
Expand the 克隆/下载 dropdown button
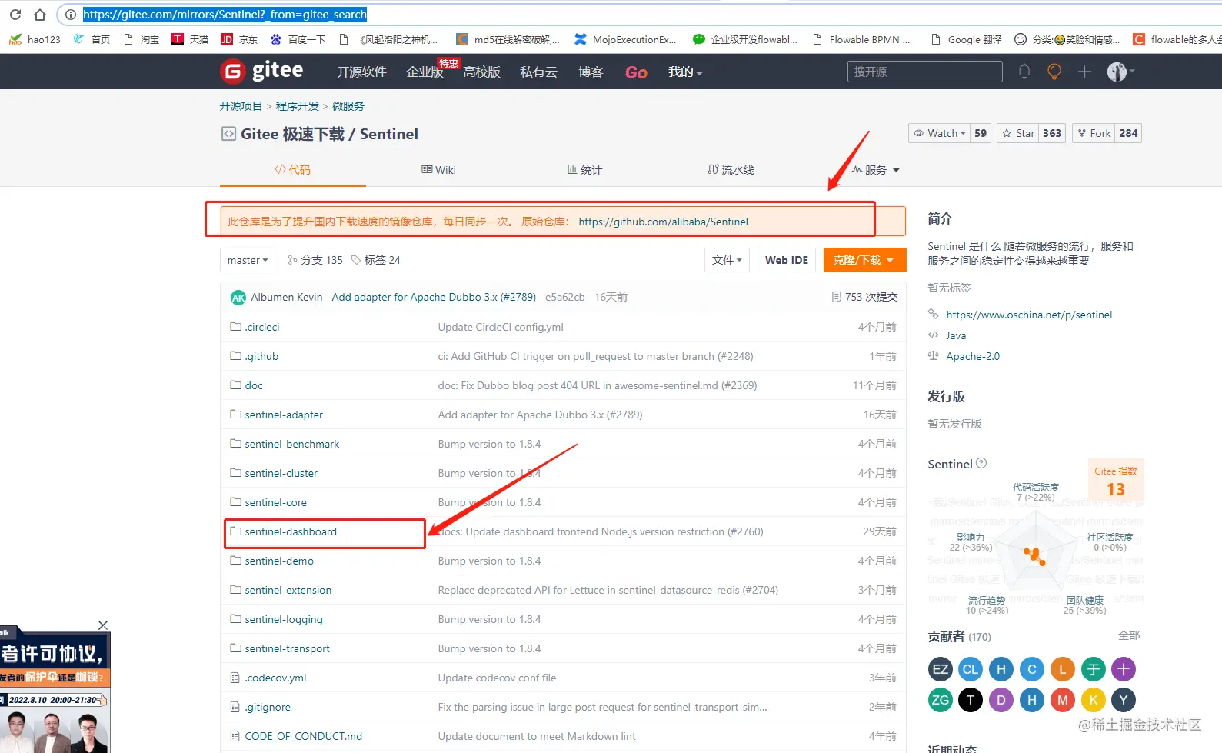864,260
